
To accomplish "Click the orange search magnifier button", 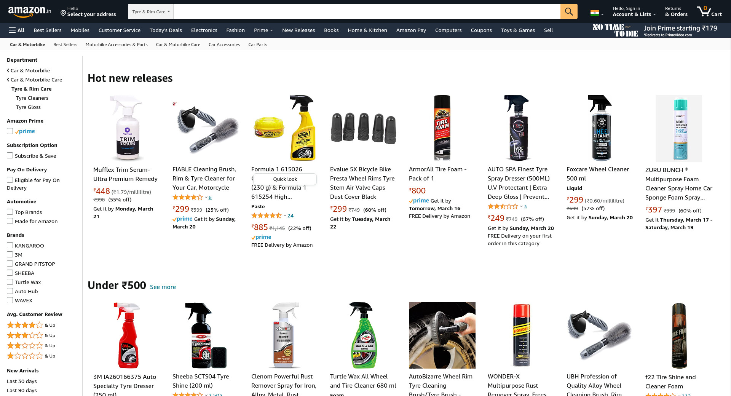I will [x=569, y=11].
